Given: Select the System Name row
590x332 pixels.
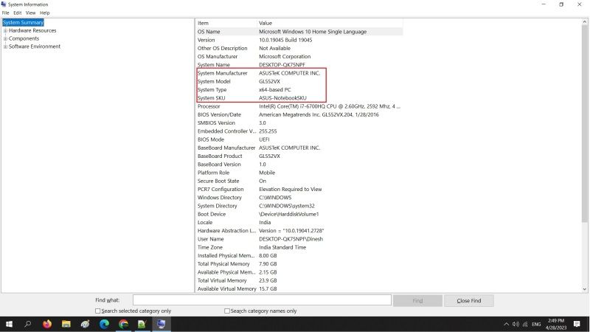Looking at the screenshot, I should point(299,65).
